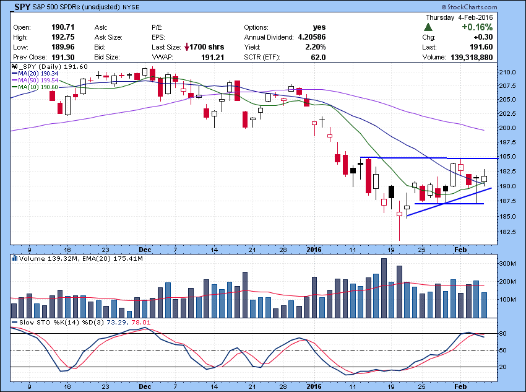The height and width of the screenshot is (392, 526).
Task: Click the 'EPS:' label
Action: (x=158, y=37)
